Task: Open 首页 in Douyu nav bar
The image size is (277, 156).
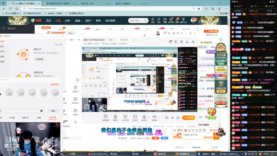Action: pos(48,21)
